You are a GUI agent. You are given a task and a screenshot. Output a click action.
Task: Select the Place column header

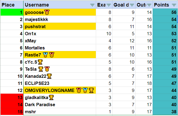(12, 5)
